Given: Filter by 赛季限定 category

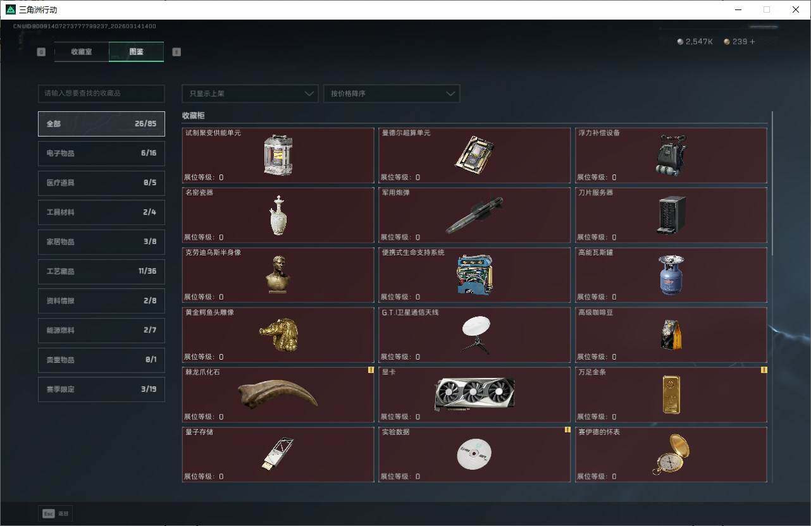Looking at the screenshot, I should pyautogui.click(x=101, y=389).
